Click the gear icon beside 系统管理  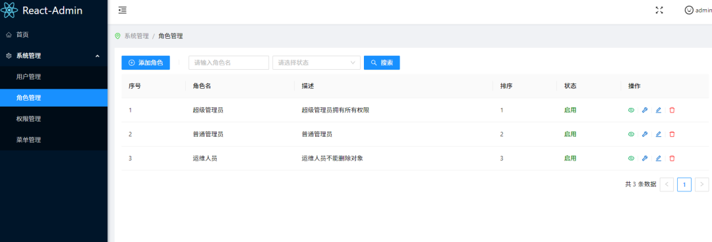9,56
